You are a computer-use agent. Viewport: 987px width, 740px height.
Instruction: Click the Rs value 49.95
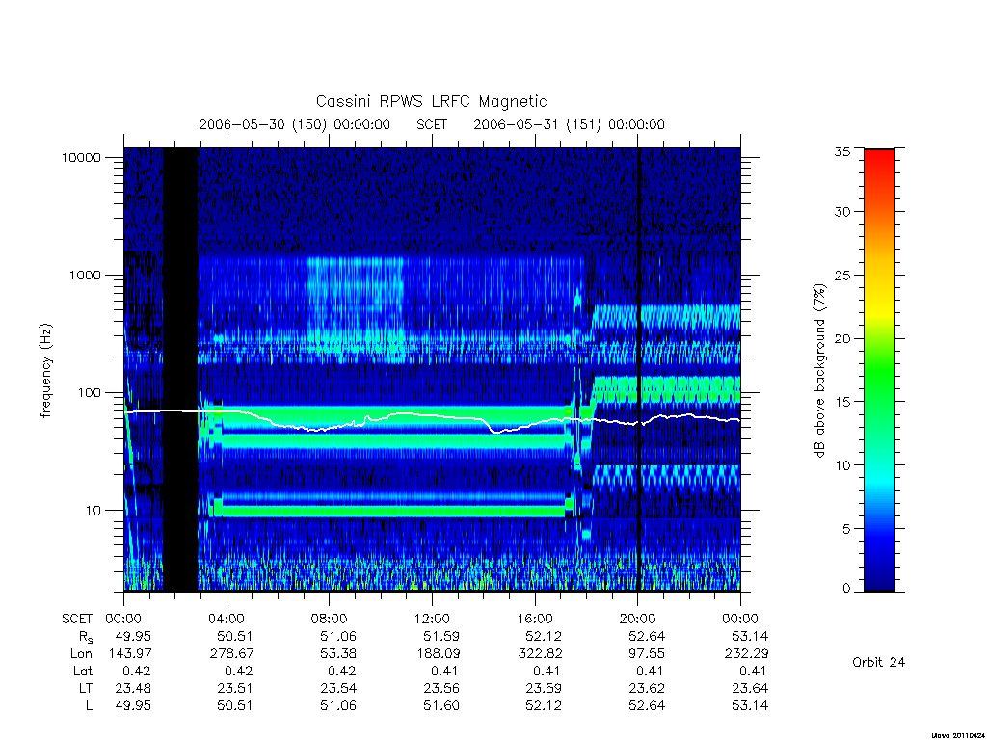click(x=133, y=636)
